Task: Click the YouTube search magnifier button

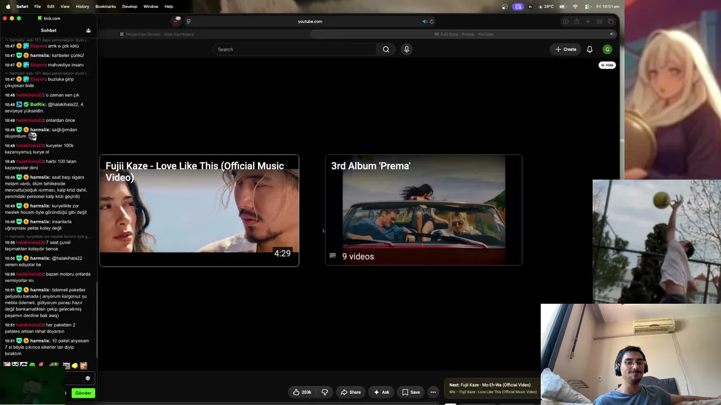Action: 386,49
